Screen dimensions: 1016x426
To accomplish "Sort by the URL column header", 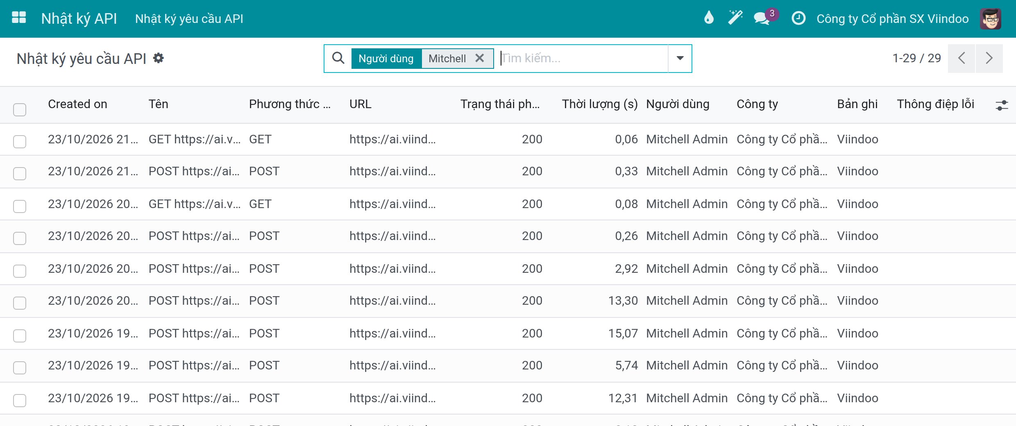I will coord(361,104).
